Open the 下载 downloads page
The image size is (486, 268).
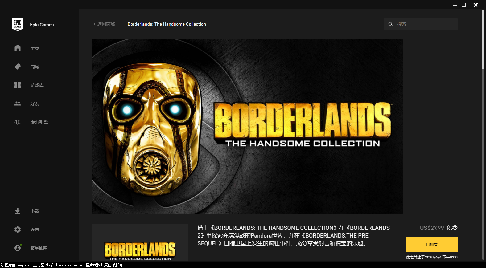point(35,211)
